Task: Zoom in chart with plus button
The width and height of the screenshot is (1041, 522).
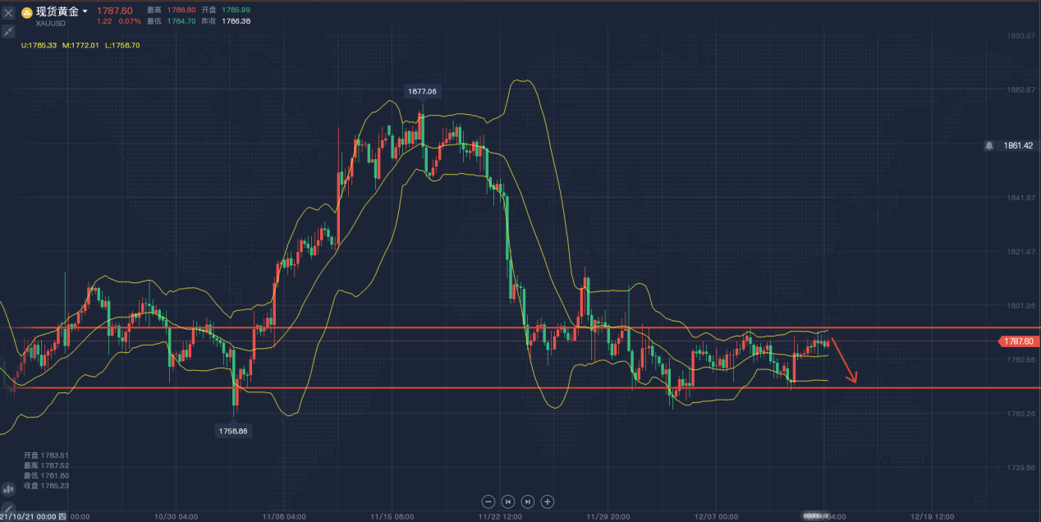Action: coord(548,501)
